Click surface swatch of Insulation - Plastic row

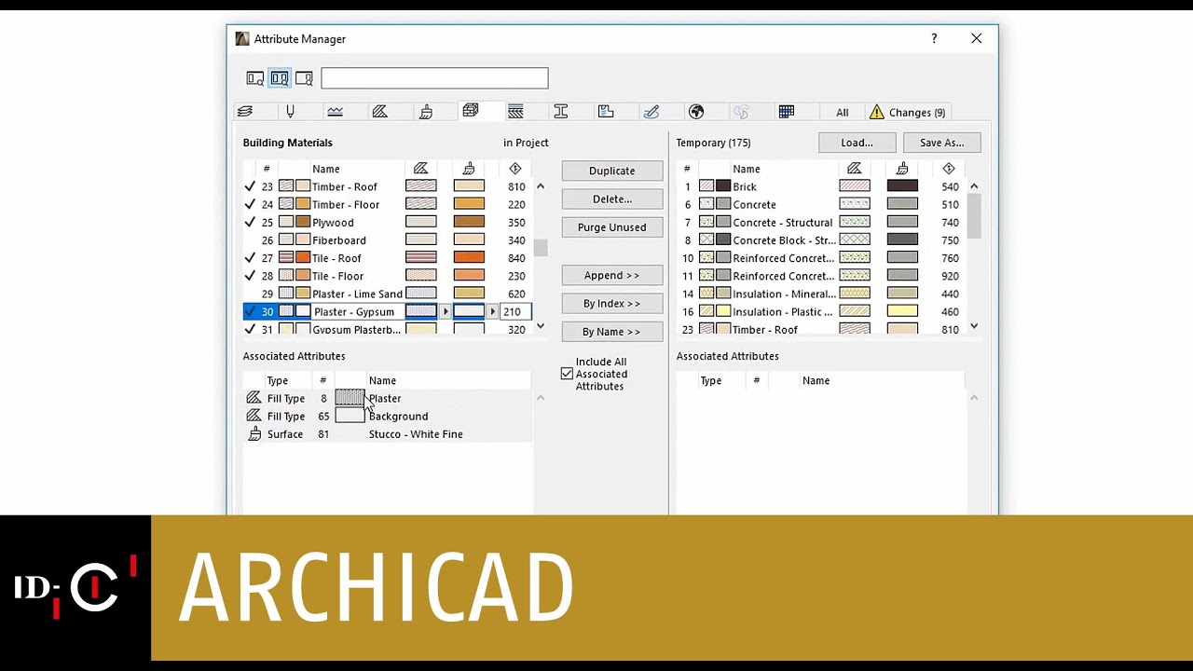coord(902,311)
